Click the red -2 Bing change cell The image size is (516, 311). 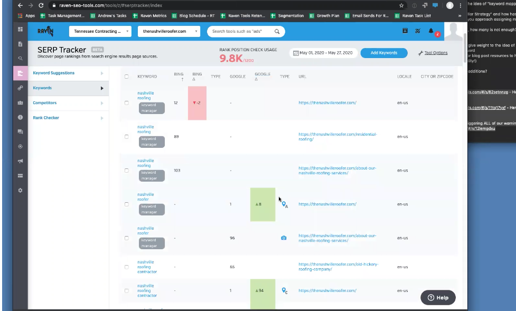pos(197,103)
